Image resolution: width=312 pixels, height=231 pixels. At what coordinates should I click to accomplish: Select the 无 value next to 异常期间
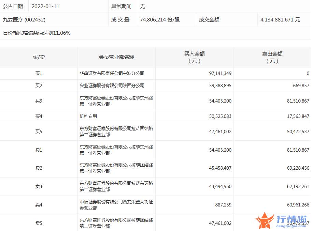click(142, 6)
